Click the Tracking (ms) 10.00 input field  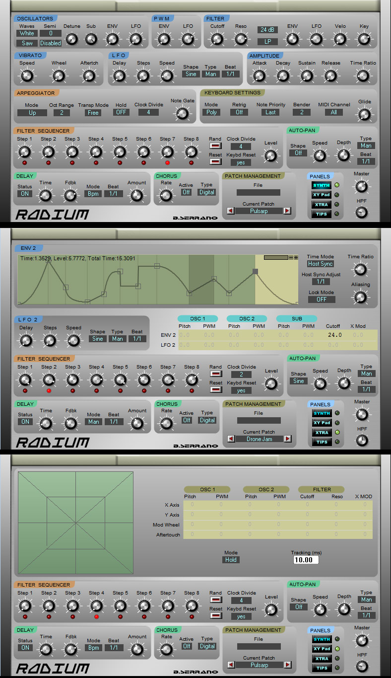click(305, 560)
